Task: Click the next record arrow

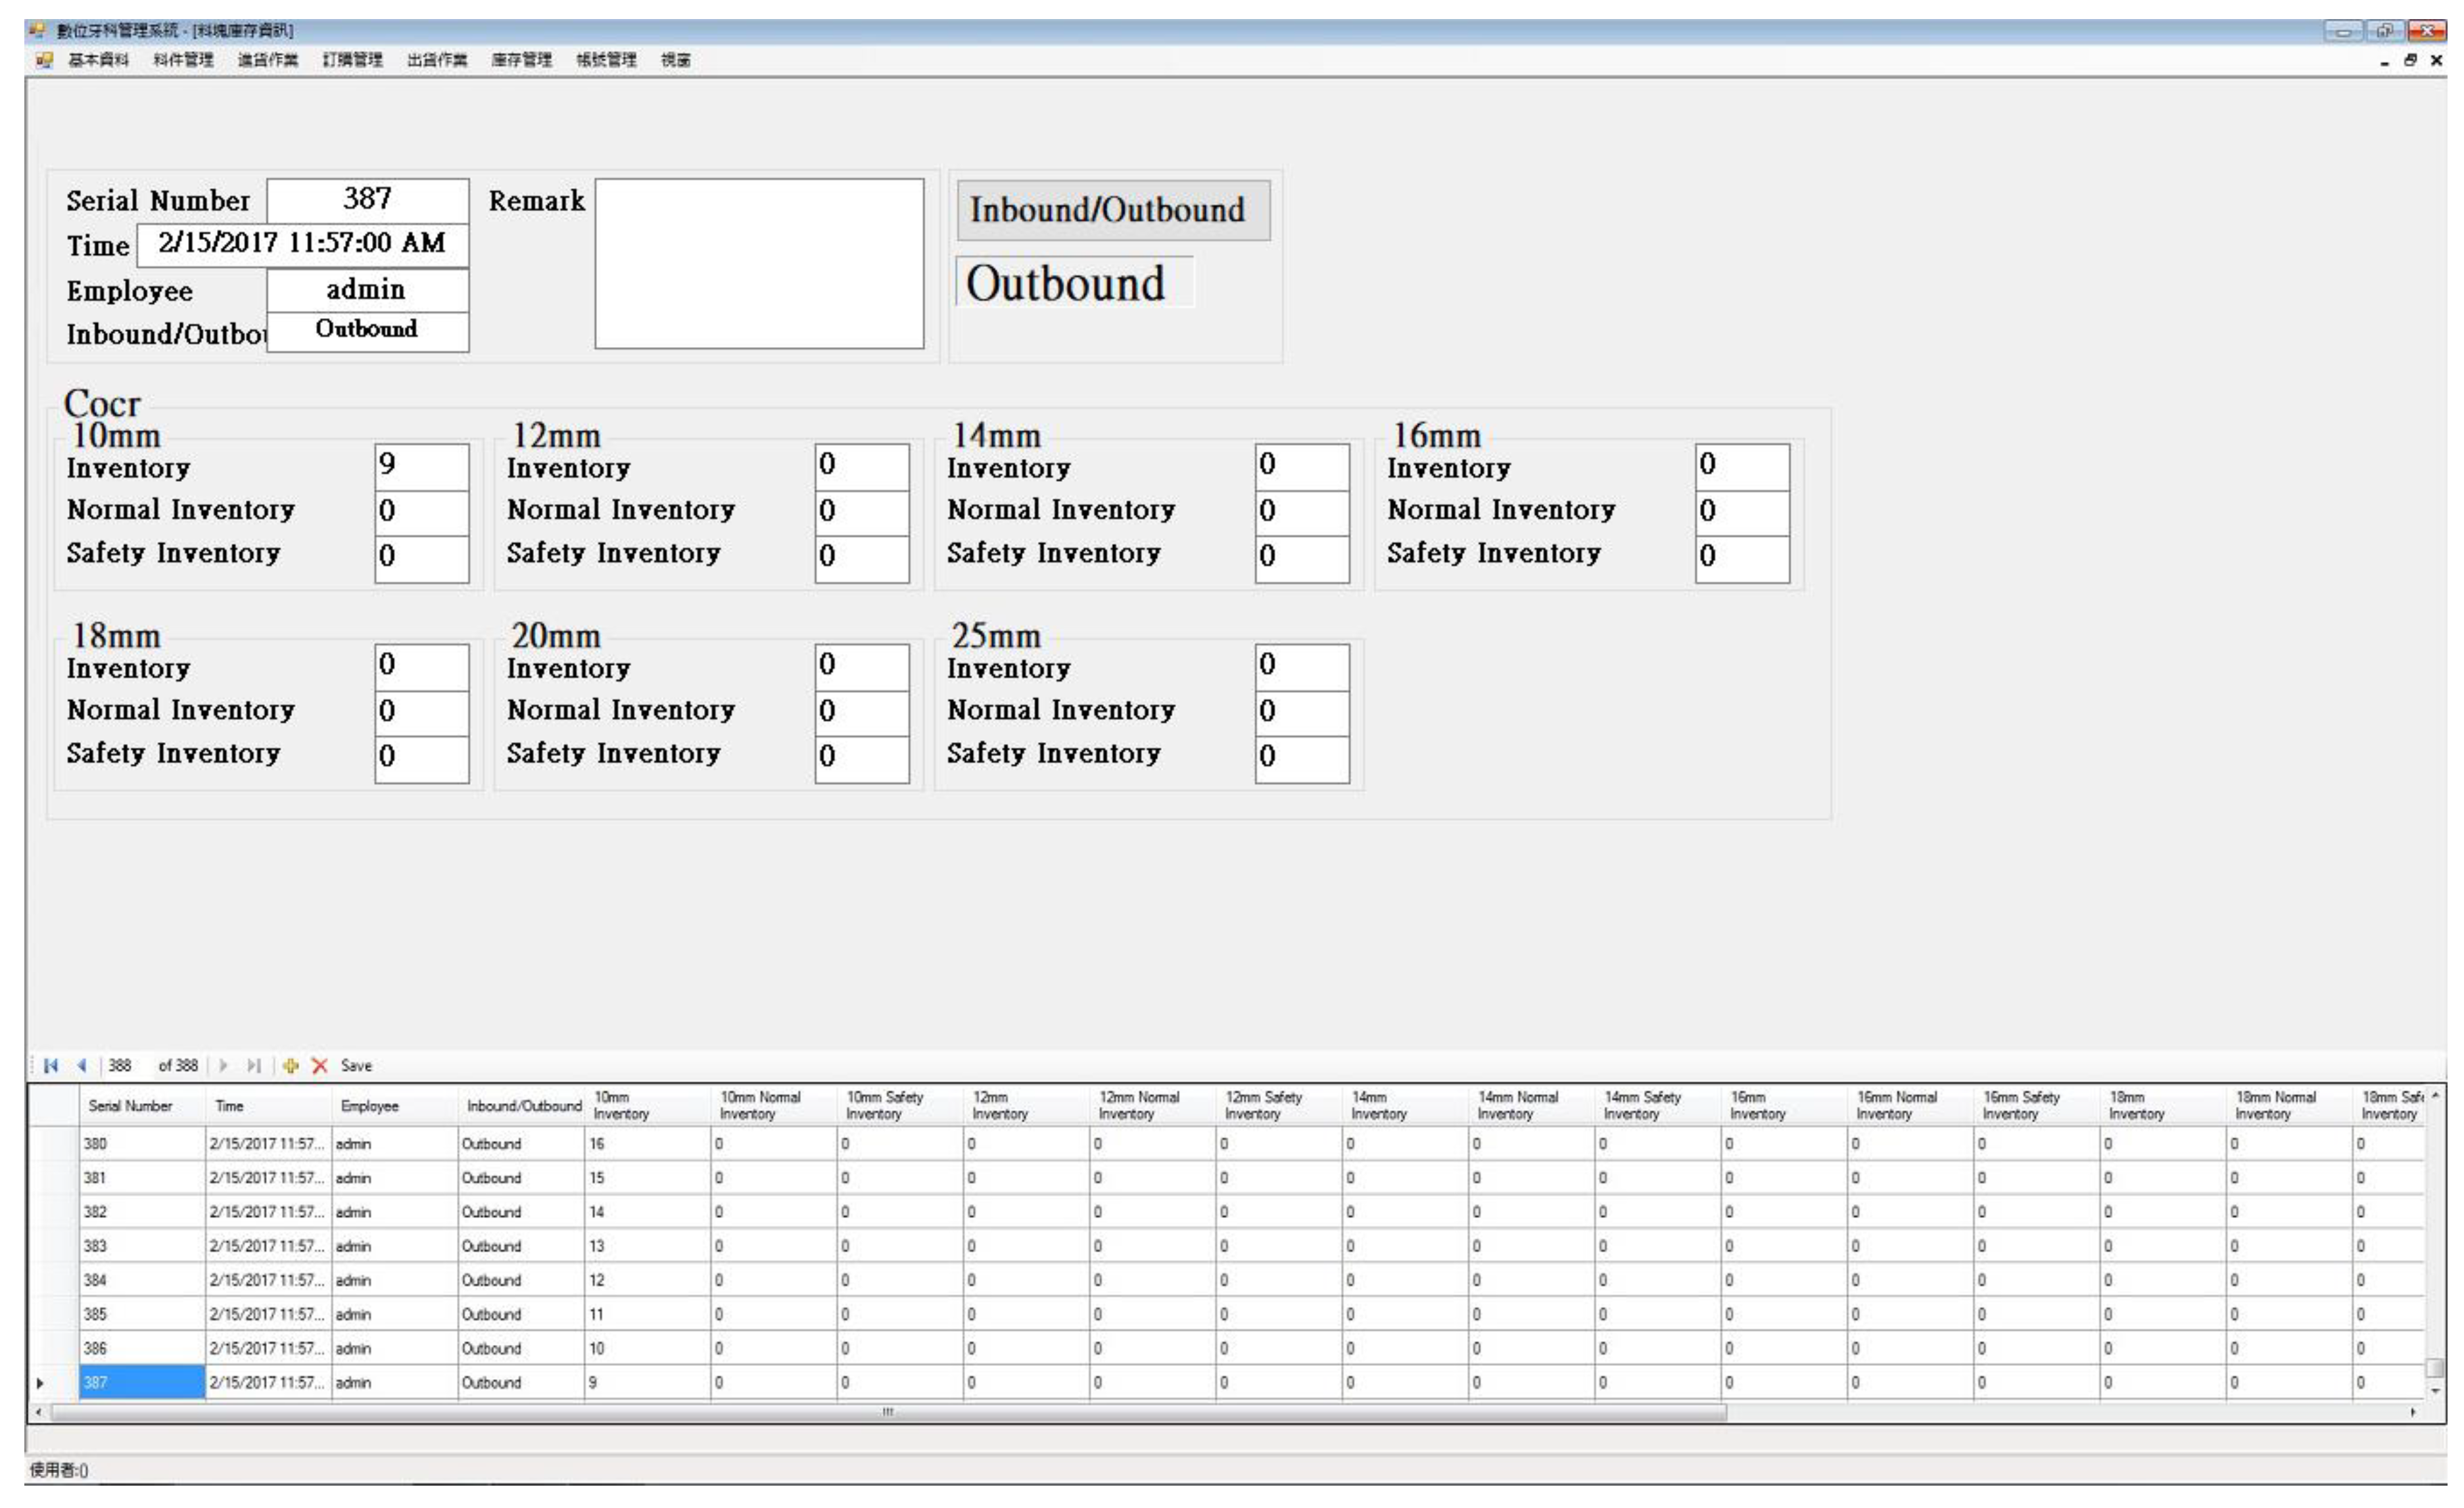Action: [x=224, y=1066]
